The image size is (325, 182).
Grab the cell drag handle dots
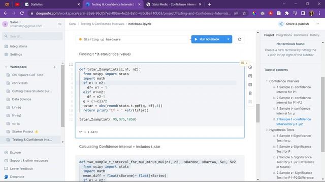71,65
